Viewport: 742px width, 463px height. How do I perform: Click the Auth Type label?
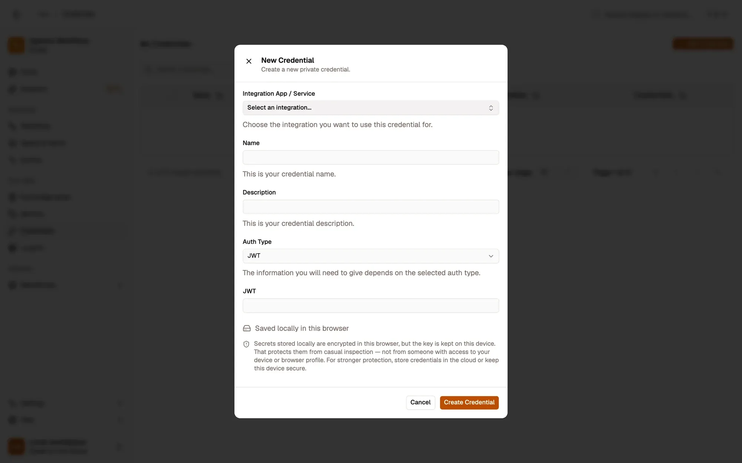coord(257,242)
